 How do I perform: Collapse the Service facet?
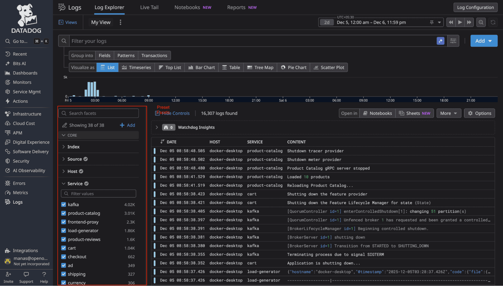[63, 183]
